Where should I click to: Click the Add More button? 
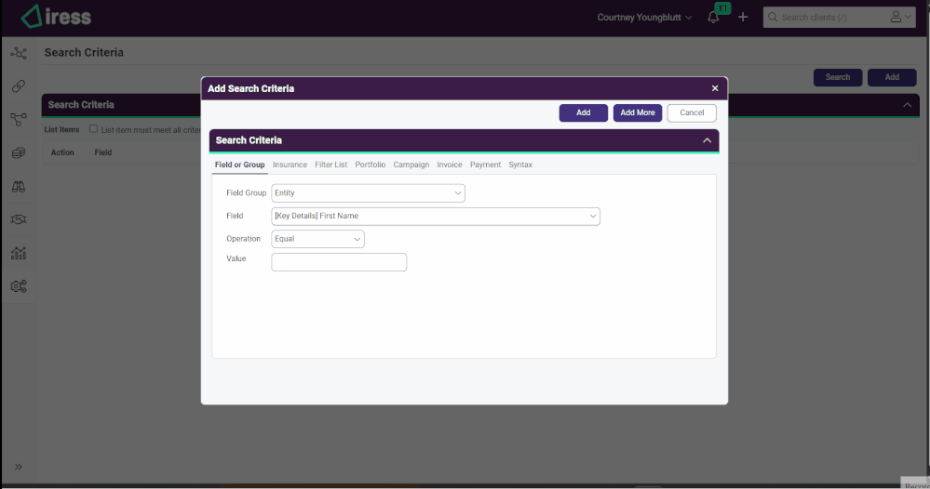click(x=638, y=112)
